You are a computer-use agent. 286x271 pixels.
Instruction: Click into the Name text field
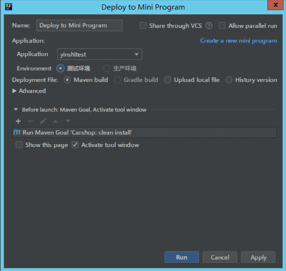tap(79, 25)
